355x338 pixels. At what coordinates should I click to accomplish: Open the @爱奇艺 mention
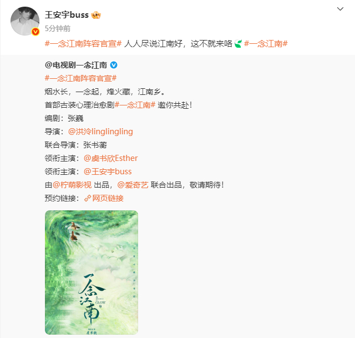point(133,185)
